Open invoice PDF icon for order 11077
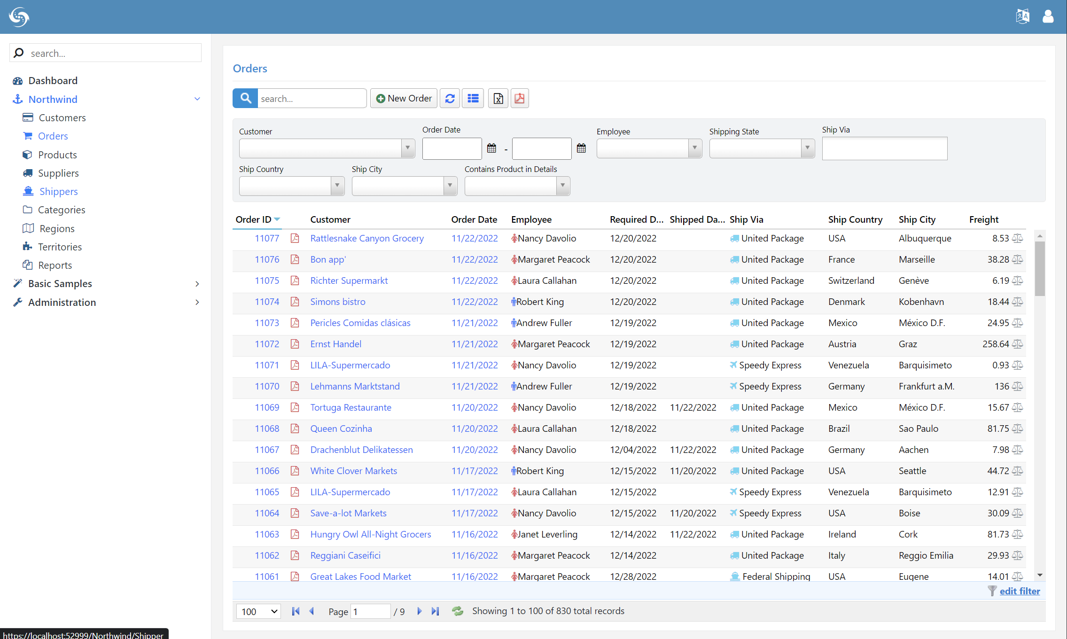The image size is (1067, 639). pyautogui.click(x=295, y=238)
